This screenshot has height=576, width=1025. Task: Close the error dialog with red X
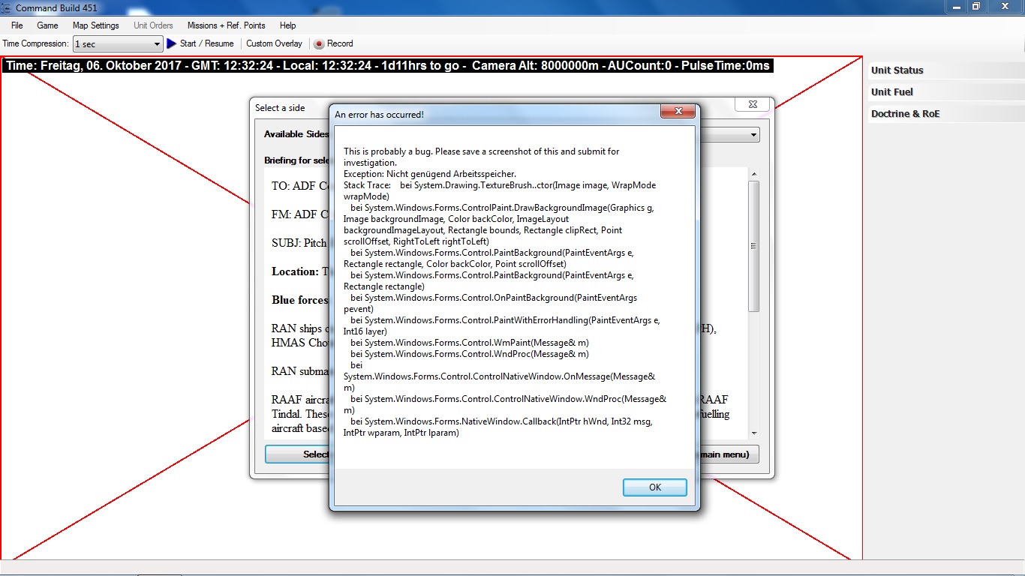point(678,111)
